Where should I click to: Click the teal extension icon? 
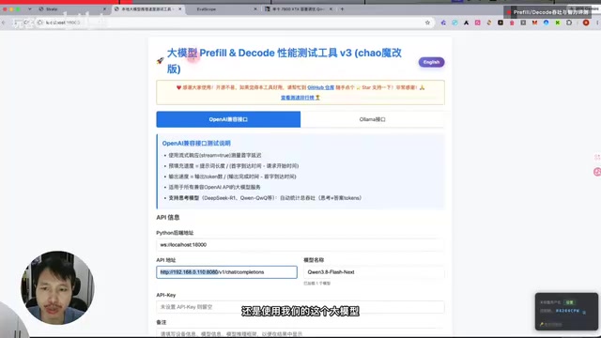[455, 23]
